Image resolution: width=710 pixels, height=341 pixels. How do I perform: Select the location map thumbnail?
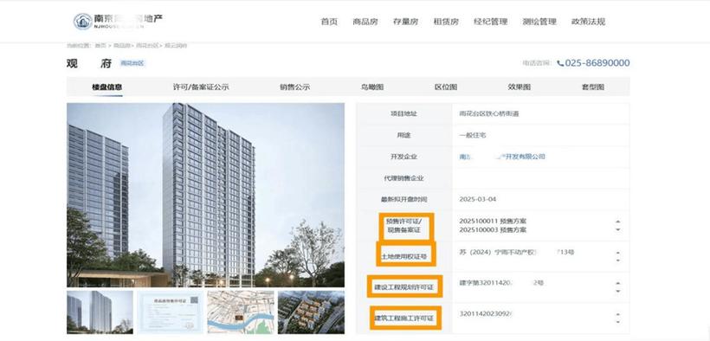tap(241, 312)
